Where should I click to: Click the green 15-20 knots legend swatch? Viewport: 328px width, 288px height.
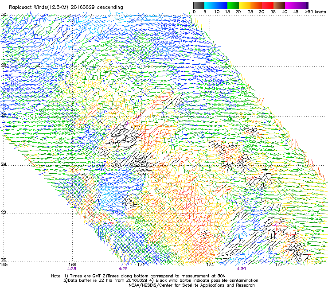point(233,5)
